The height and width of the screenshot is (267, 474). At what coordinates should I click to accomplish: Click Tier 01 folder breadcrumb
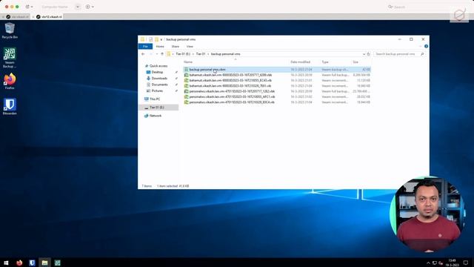tap(201, 54)
